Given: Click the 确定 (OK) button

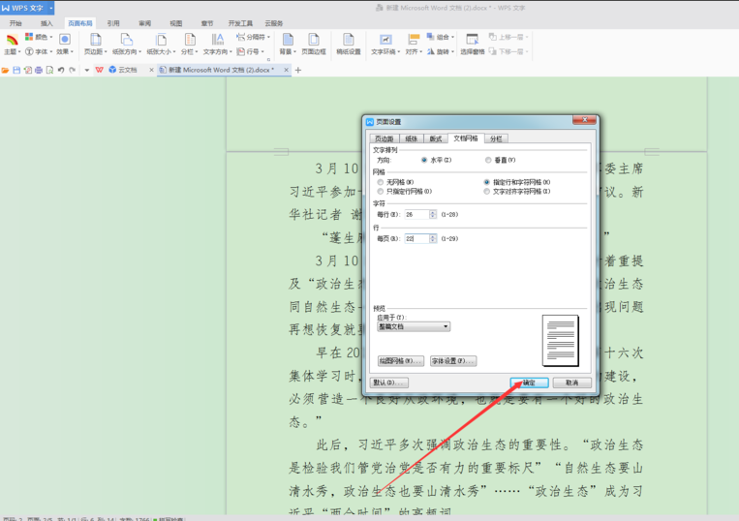Looking at the screenshot, I should pos(530,383).
